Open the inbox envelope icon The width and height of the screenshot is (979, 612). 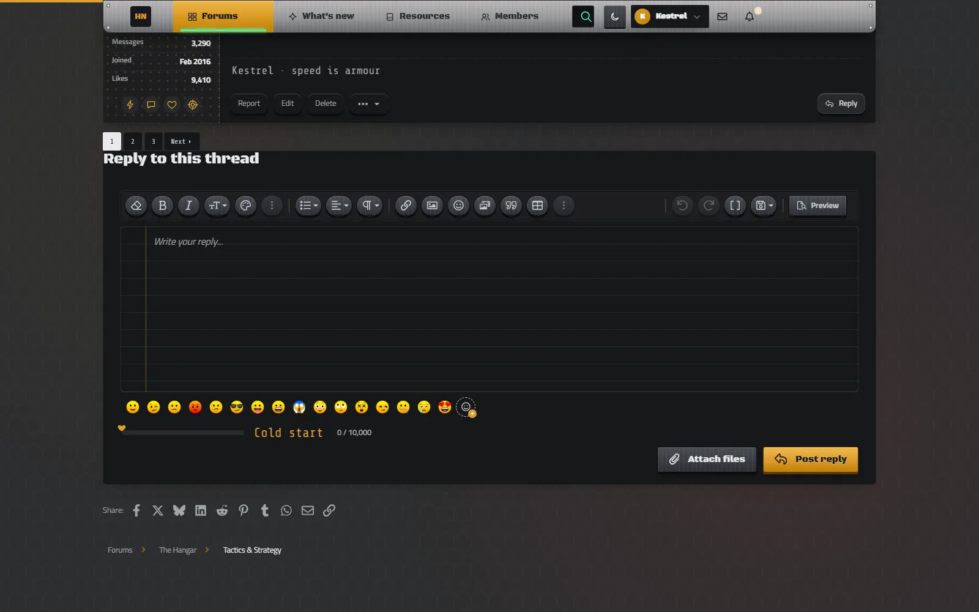coord(722,17)
